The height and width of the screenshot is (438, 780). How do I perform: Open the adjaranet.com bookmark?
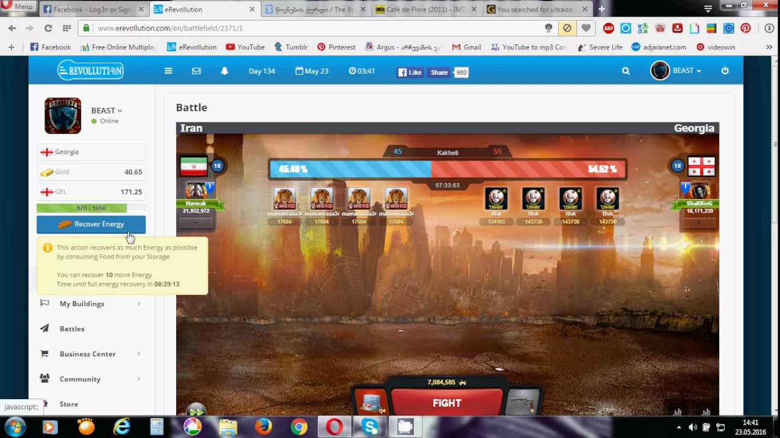tap(658, 47)
